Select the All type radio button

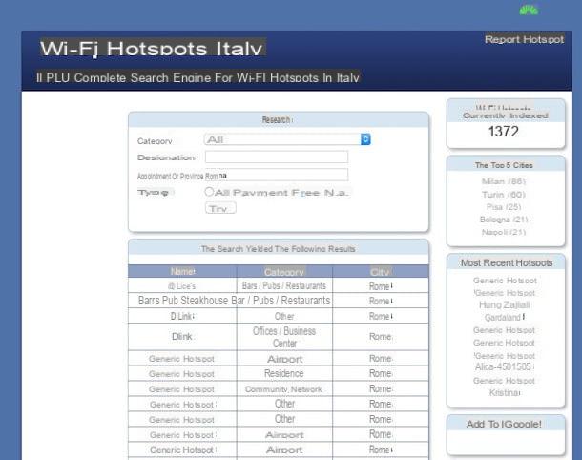(209, 192)
